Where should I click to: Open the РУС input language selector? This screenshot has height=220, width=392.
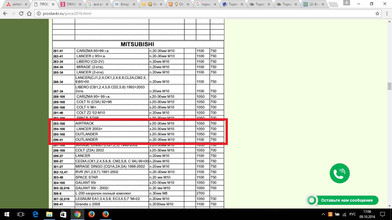pyautogui.click(x=353, y=214)
